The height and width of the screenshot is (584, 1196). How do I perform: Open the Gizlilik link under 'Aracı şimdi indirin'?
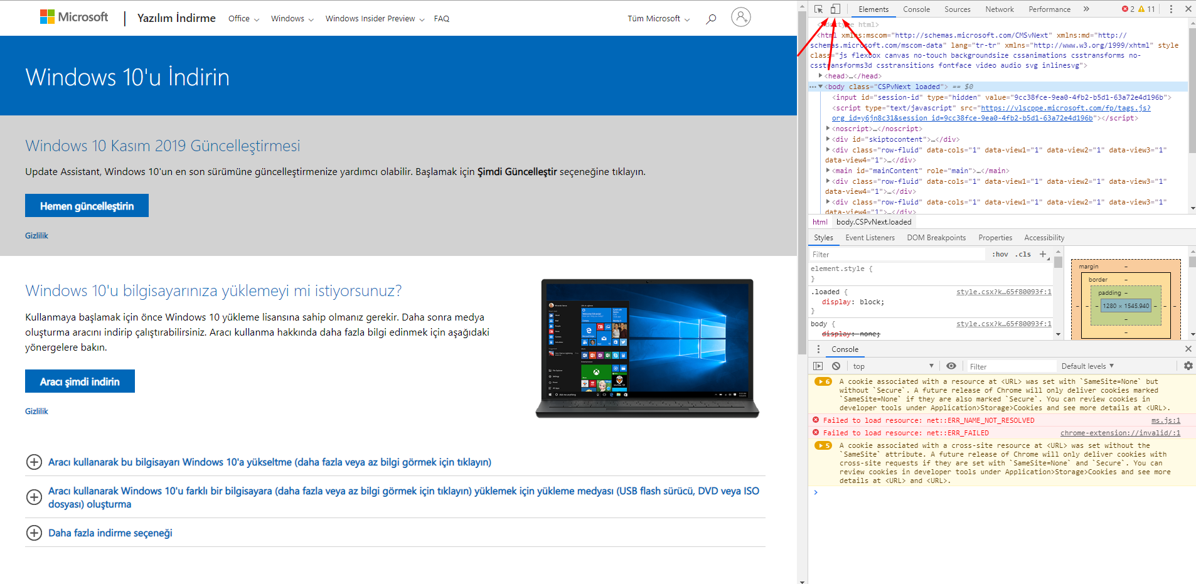(x=36, y=411)
